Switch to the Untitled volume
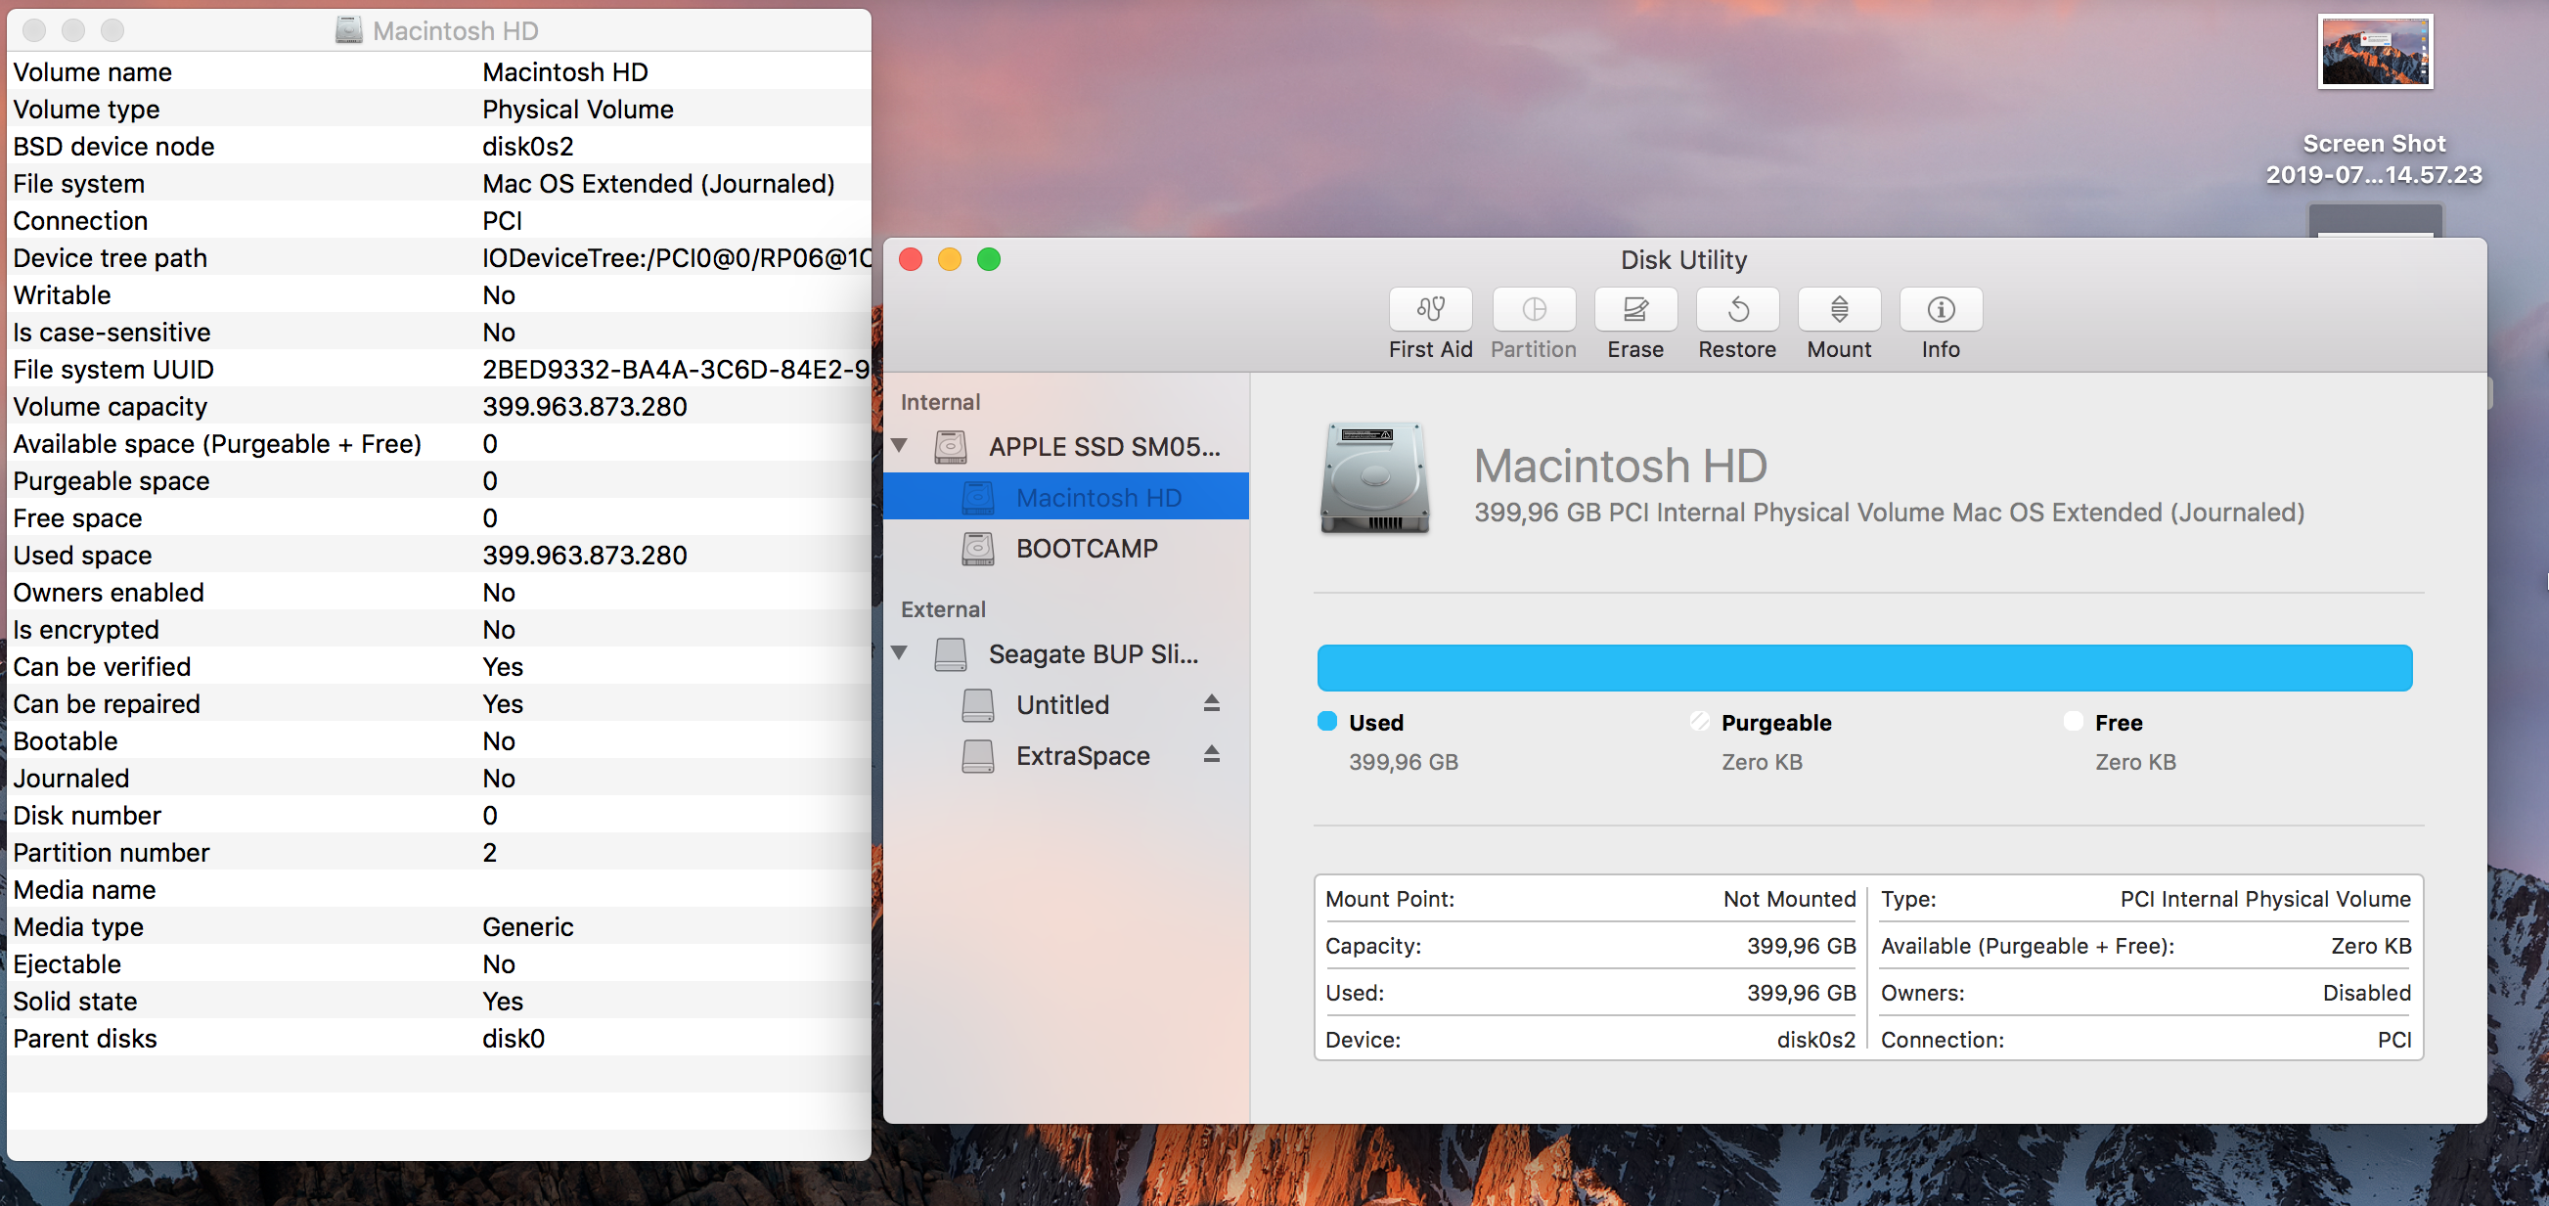The height and width of the screenshot is (1206, 2549). tap(1063, 703)
